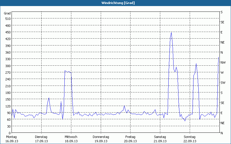The height and width of the screenshot is (144, 231).
Task: Select the "Dienstag" day label
Action: (41, 137)
